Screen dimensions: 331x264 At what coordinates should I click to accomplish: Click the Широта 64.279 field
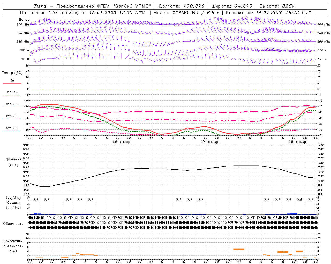tap(232, 6)
